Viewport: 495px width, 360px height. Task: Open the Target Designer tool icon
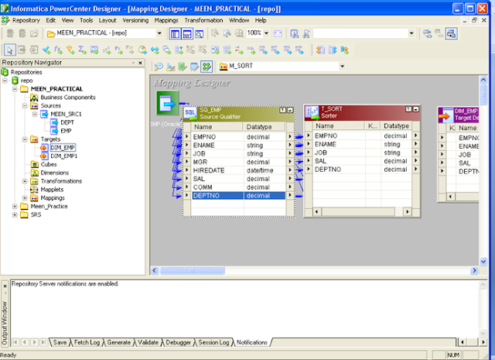pos(170,67)
